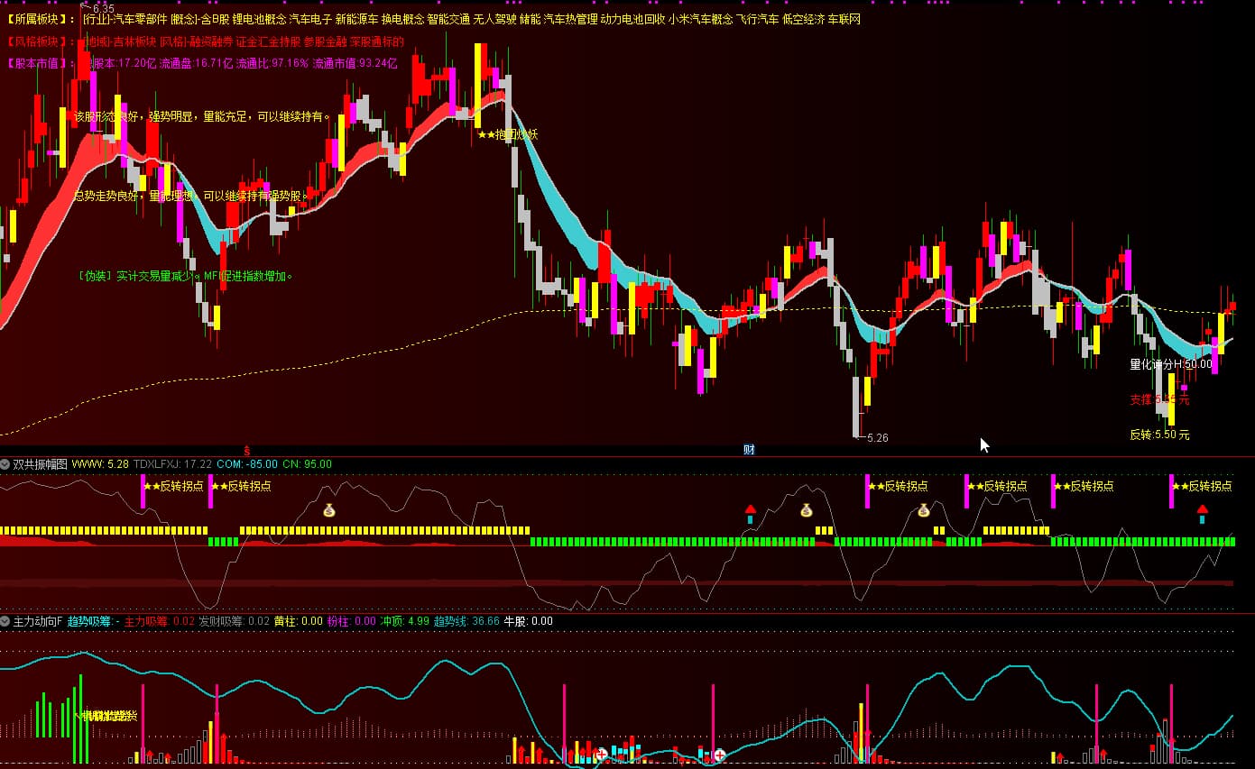Click the right circled plus marker
The width and height of the screenshot is (1255, 769).
point(719,755)
